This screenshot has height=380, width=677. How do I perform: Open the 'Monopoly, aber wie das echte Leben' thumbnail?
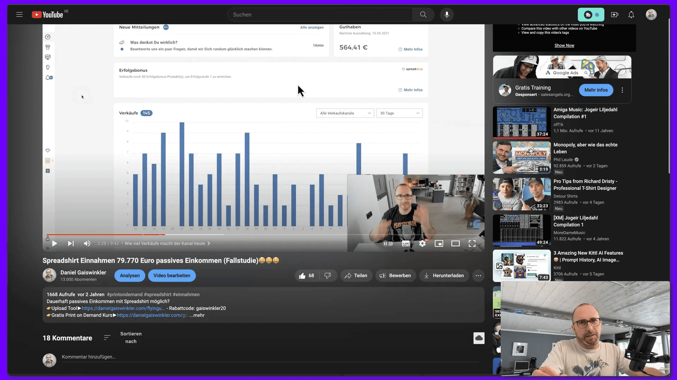tap(522, 157)
